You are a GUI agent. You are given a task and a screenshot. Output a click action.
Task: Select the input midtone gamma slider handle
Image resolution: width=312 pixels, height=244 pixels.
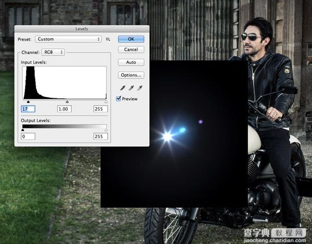click(67, 101)
